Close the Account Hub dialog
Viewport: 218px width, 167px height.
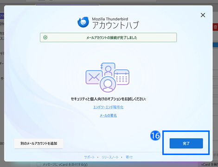[x=203, y=15]
